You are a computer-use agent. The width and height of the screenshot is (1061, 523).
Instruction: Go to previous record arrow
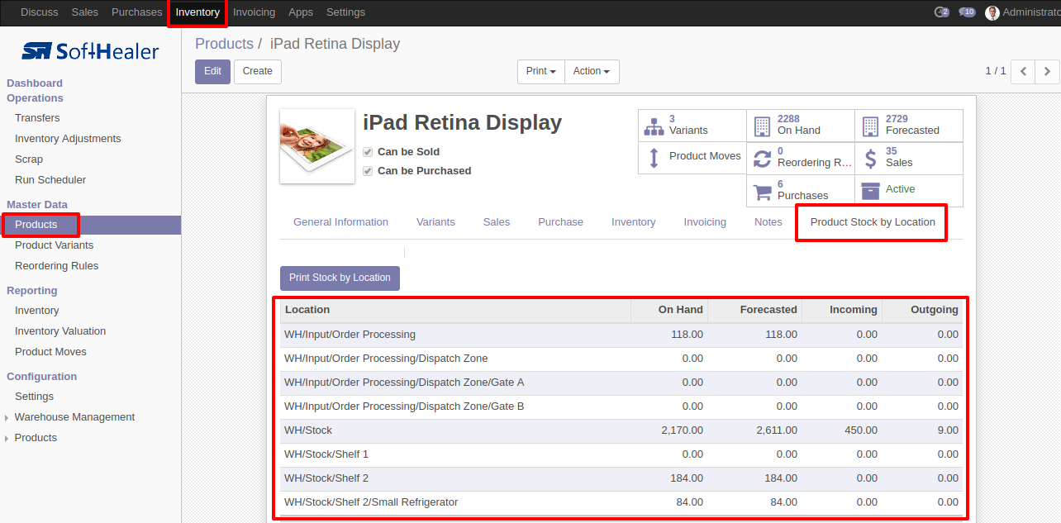point(1023,72)
